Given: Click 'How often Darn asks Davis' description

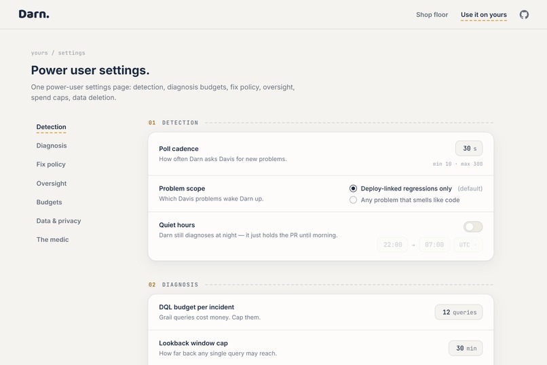Looking at the screenshot, I should (x=223, y=159).
